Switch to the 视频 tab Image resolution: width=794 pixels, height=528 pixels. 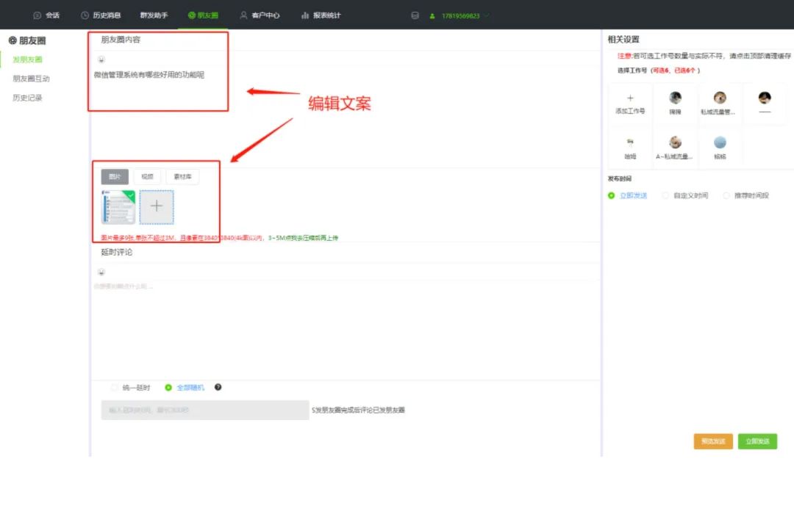coord(147,176)
